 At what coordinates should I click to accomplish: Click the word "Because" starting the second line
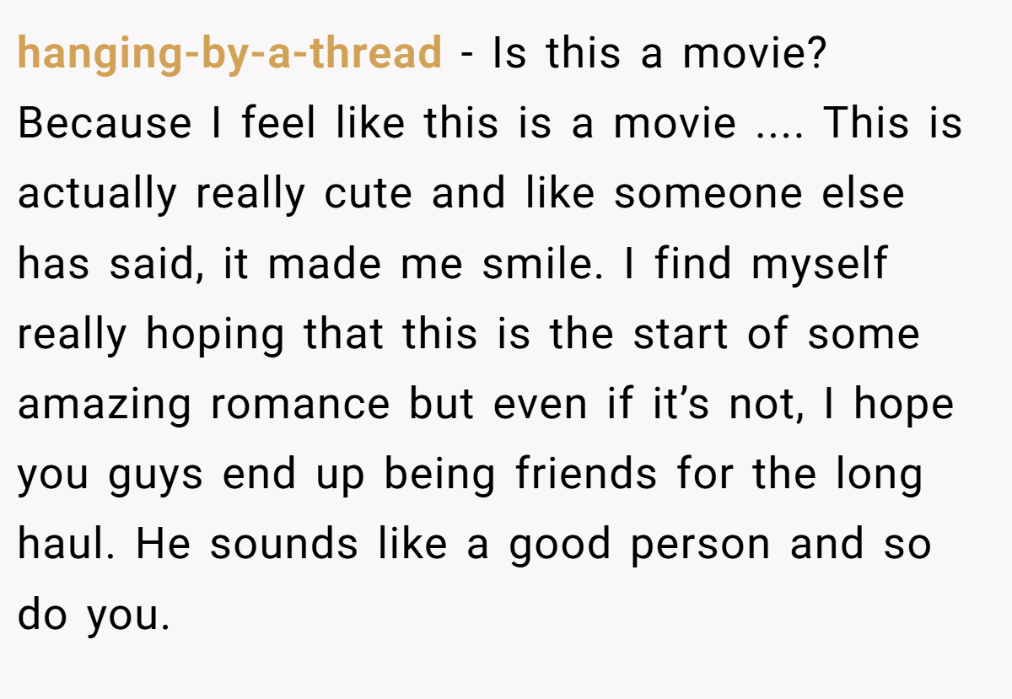point(105,125)
